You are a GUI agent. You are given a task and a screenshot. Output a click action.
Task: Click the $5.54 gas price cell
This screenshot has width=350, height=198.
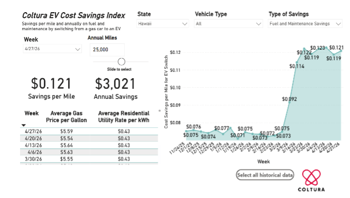tap(67, 138)
